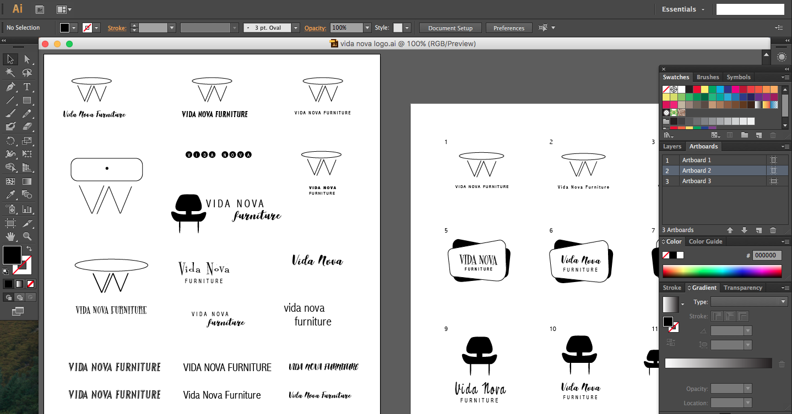
Task: Select the Hand tool
Action: tap(10, 237)
